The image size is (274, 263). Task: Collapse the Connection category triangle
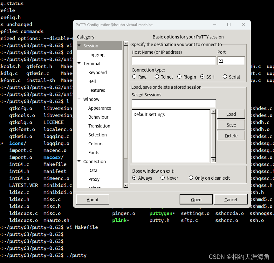pyautogui.click(x=79, y=161)
